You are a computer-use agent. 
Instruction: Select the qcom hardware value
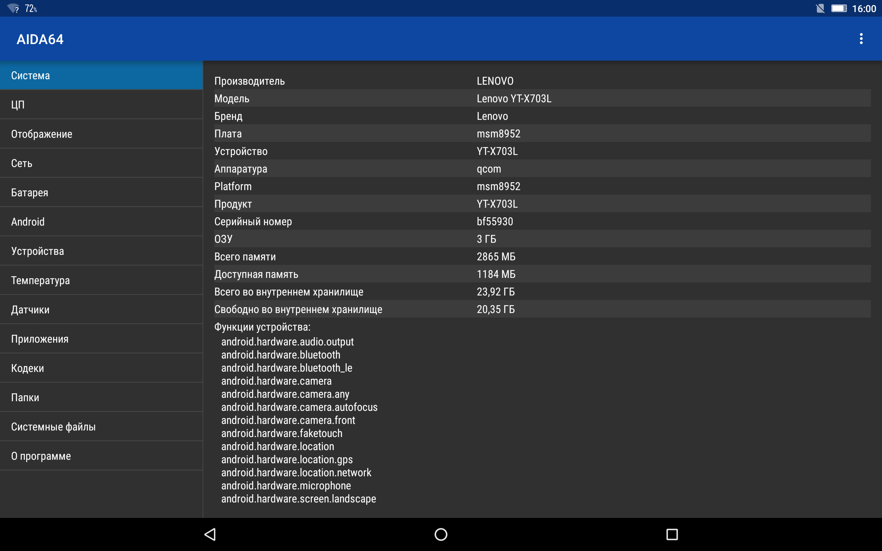coord(489,169)
